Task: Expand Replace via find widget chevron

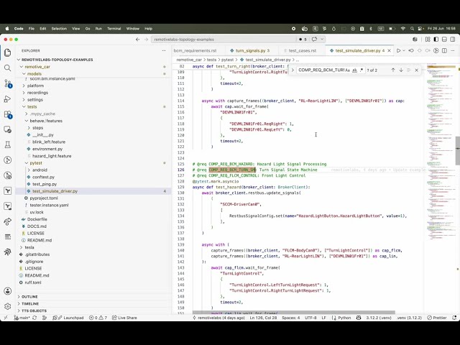Action: pos(293,70)
